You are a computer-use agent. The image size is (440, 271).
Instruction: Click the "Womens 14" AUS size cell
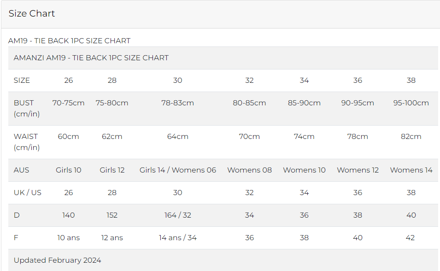click(411, 170)
